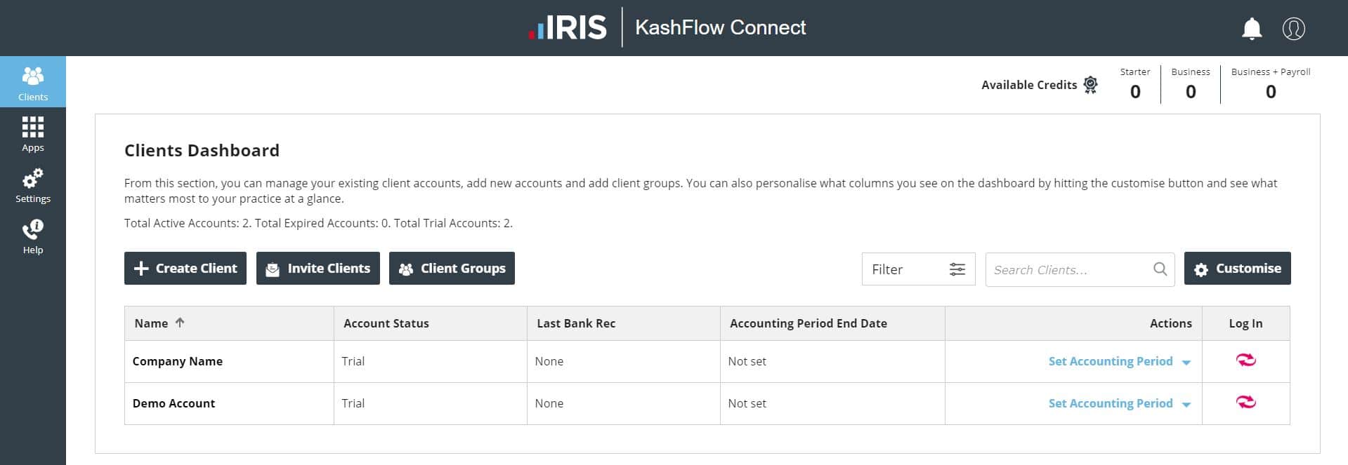Open Help from the sidebar
The width and height of the screenshot is (1348, 465).
(33, 236)
